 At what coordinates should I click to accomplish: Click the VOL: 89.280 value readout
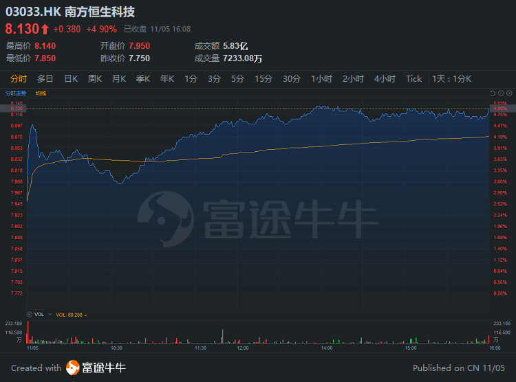[69, 315]
